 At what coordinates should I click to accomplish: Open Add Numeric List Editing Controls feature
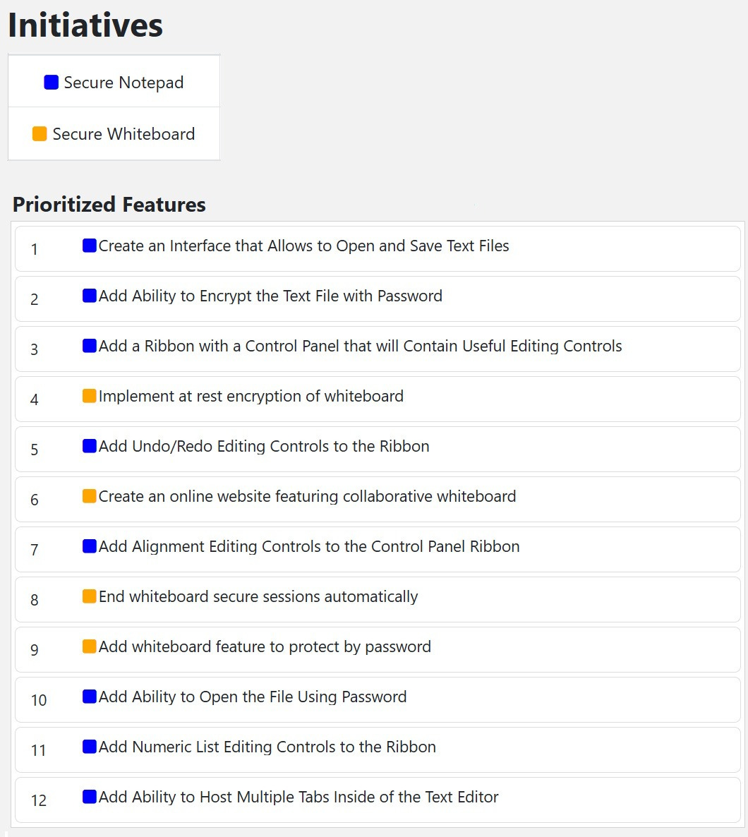[x=378, y=750]
